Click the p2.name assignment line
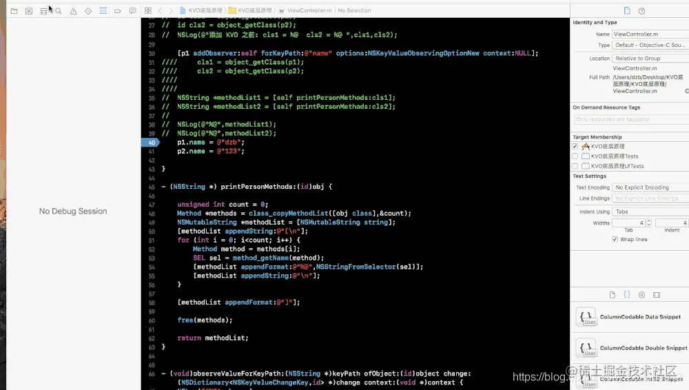Screen dimensions: 689x390 click(x=210, y=152)
